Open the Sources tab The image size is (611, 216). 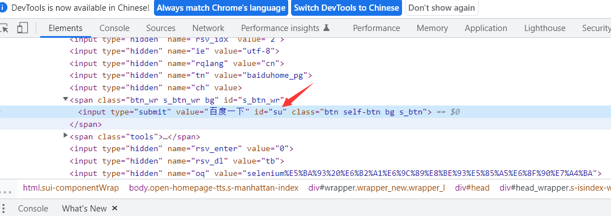click(161, 28)
